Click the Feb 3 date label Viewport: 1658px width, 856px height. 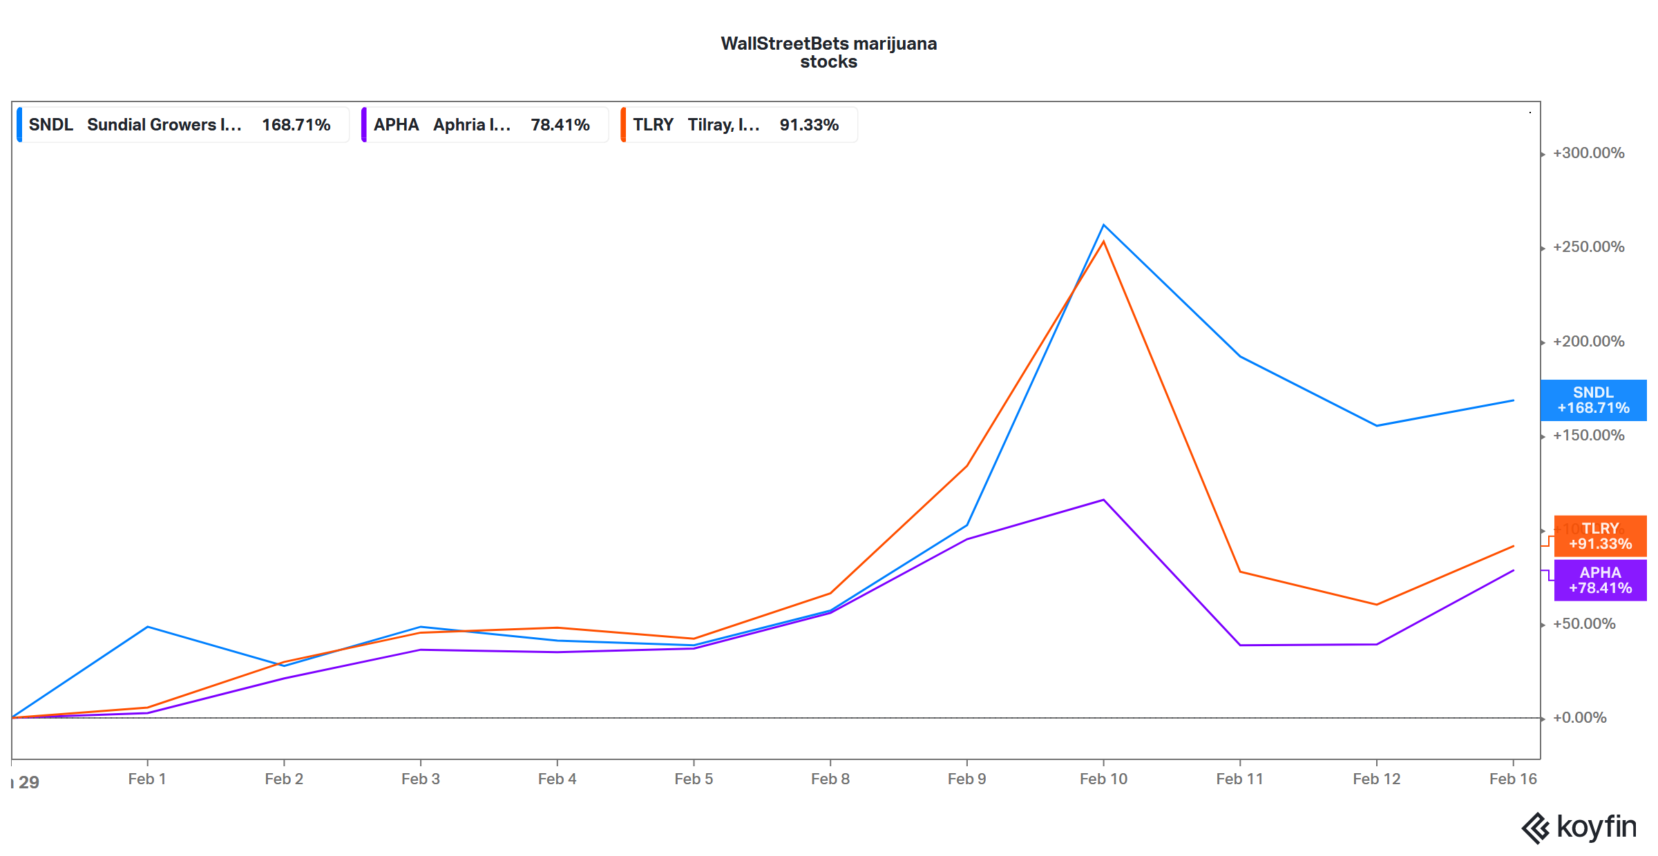click(x=421, y=779)
